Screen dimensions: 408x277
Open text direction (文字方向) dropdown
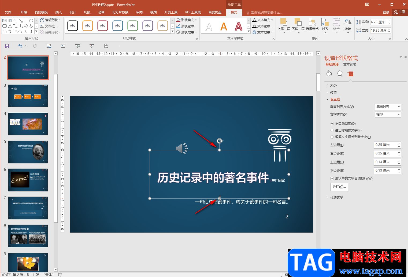388,115
